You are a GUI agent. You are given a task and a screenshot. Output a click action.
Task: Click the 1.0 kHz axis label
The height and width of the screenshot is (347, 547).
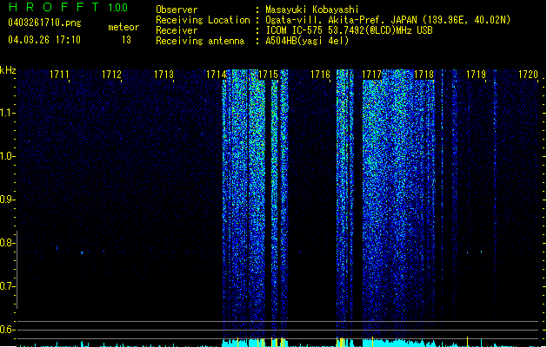(7, 156)
